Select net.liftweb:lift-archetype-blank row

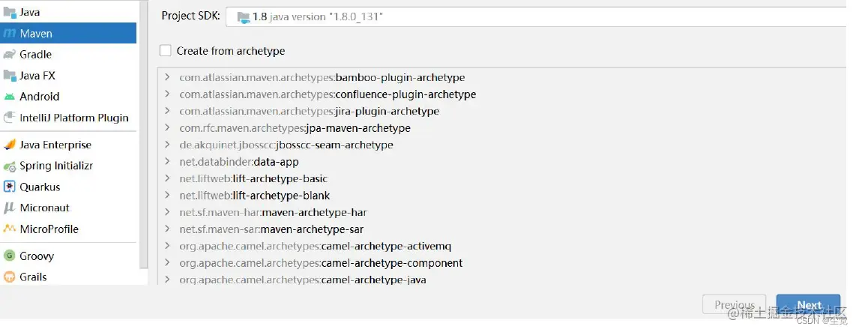(255, 196)
